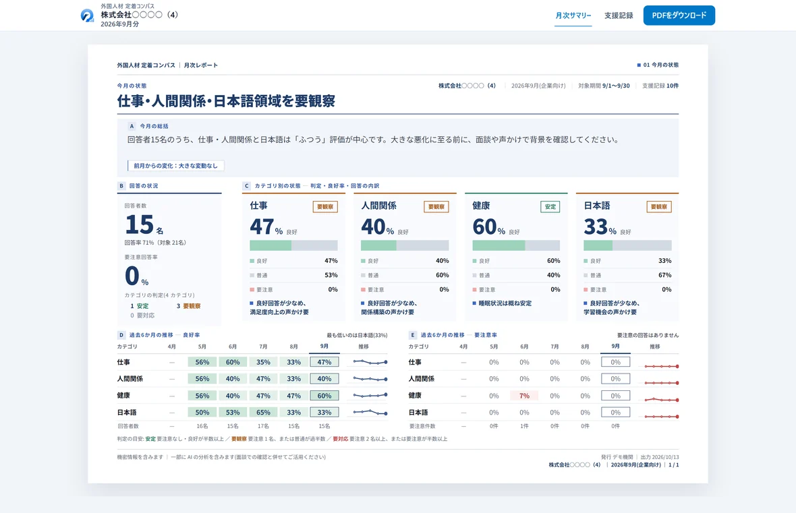This screenshot has width=796, height=513.
Task: Click the 健康 category 安定 badge
Action: point(550,206)
